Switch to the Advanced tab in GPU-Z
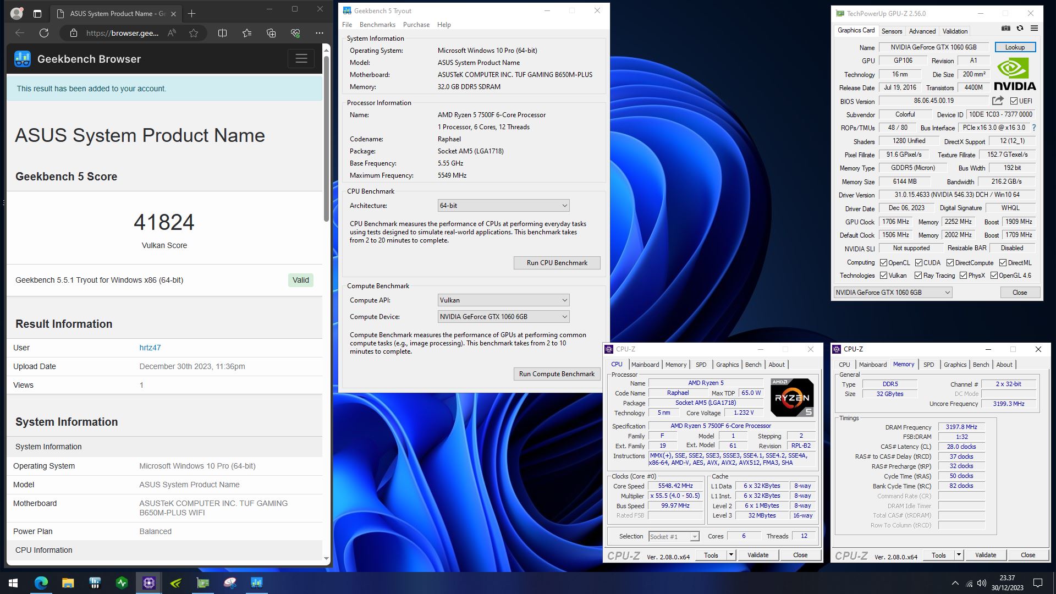This screenshot has height=594, width=1056. coord(922,31)
